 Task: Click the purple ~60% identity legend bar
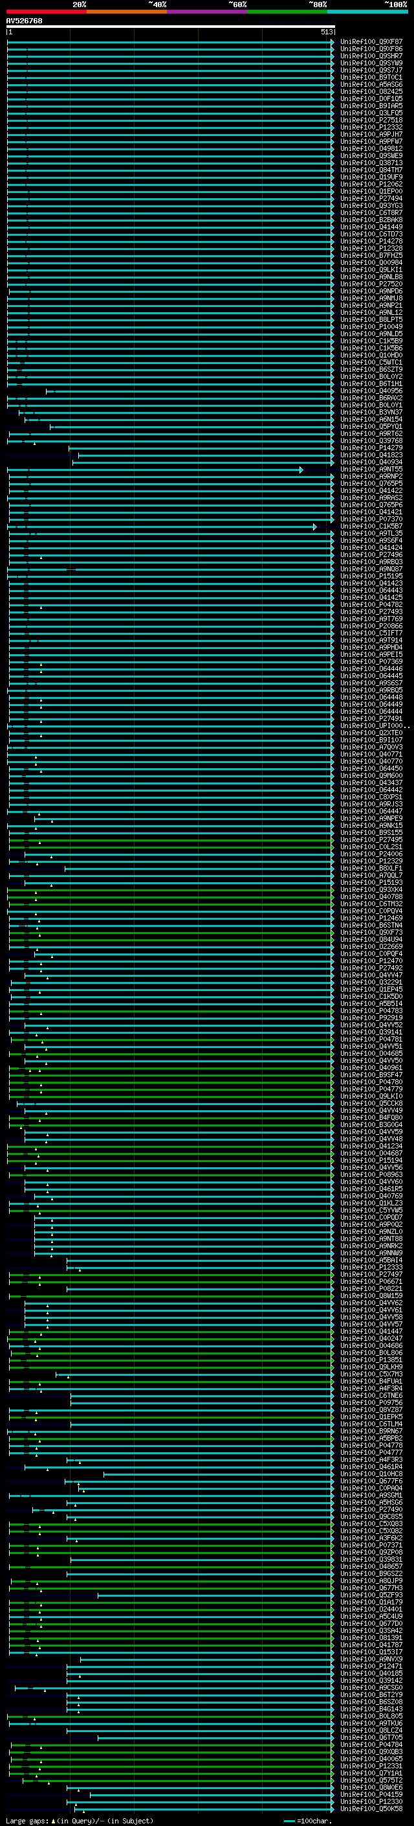[x=208, y=12]
